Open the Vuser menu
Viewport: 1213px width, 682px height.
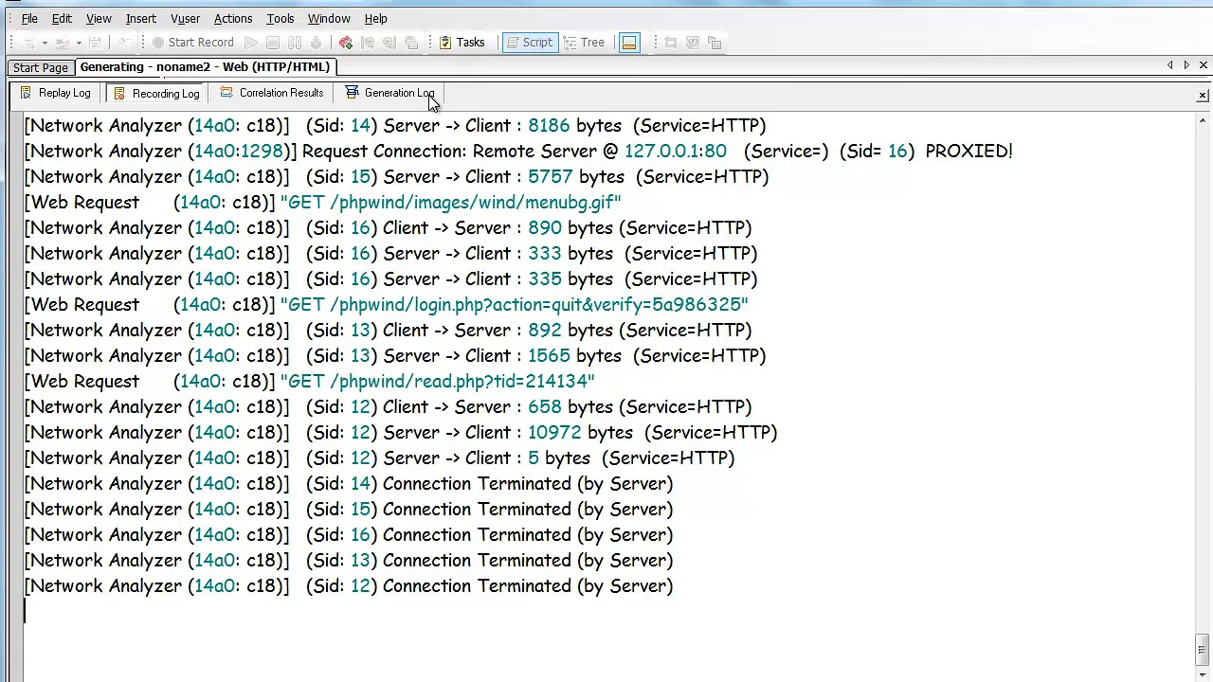(185, 18)
